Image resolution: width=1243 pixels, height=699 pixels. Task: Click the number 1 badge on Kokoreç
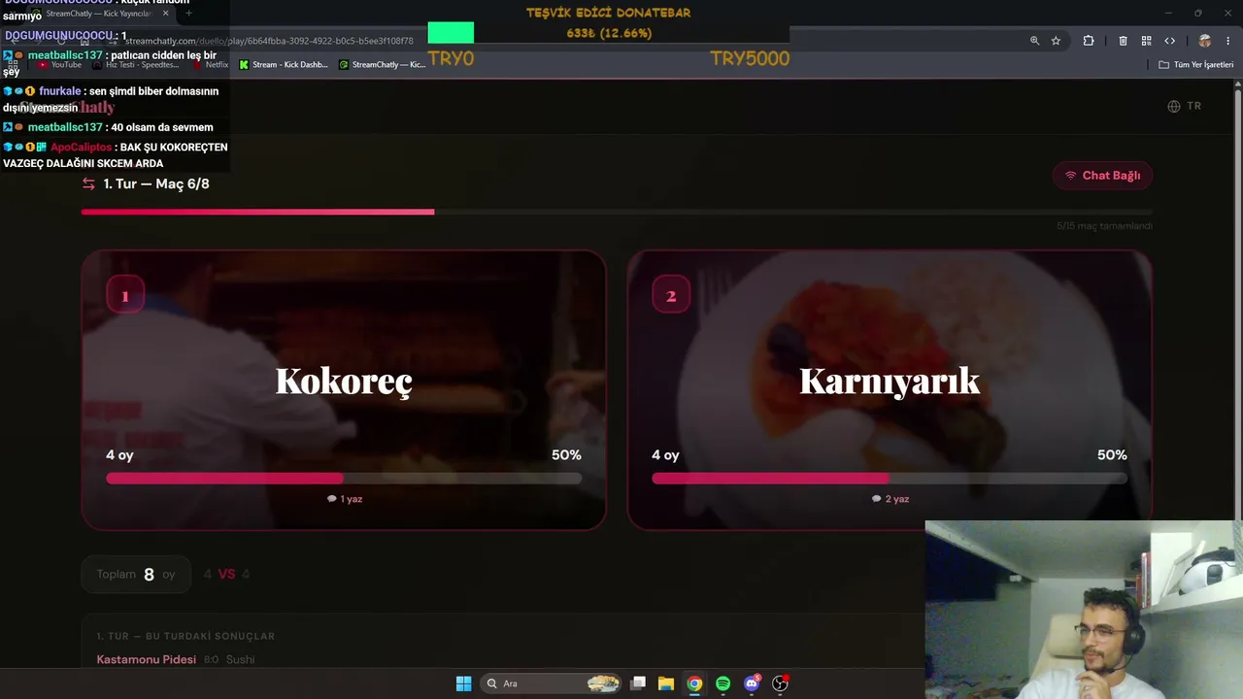coord(124,295)
